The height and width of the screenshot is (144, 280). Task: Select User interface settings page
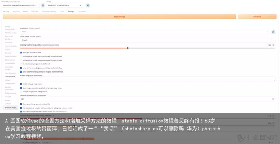pyautogui.click(x=10, y=76)
